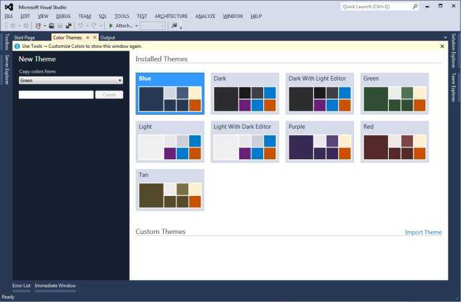Open the HELP menu
Image resolution: width=461 pixels, height=302 pixels.
coord(256,16)
